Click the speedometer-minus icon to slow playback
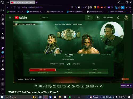This screenshot has height=99, width=133. (69, 86)
